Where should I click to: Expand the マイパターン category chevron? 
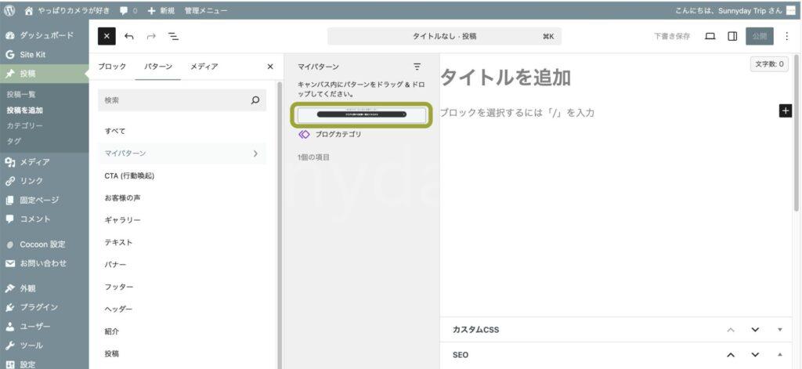click(x=255, y=154)
